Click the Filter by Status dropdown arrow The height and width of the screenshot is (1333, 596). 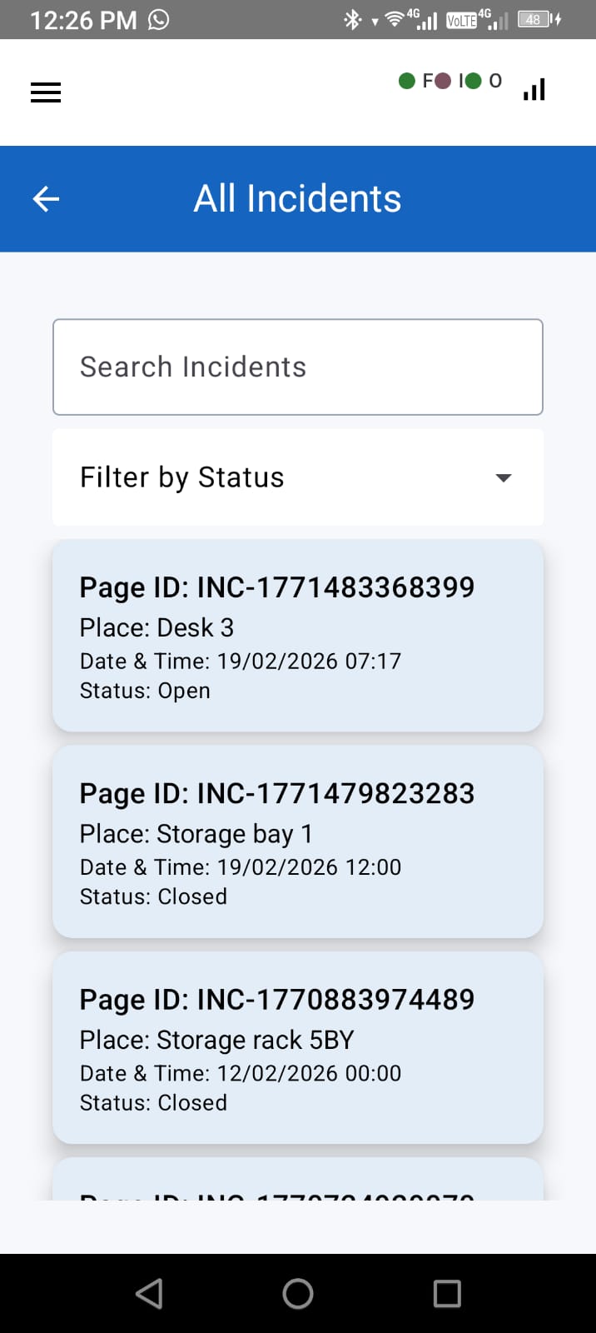[503, 477]
